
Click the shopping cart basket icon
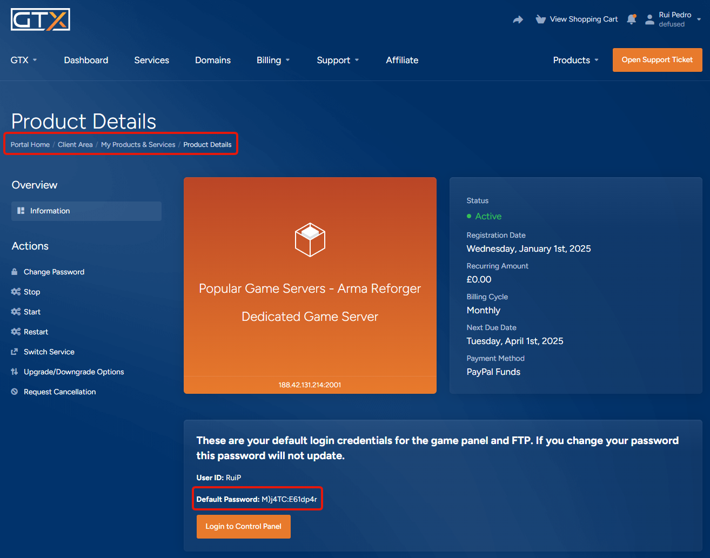pyautogui.click(x=540, y=19)
